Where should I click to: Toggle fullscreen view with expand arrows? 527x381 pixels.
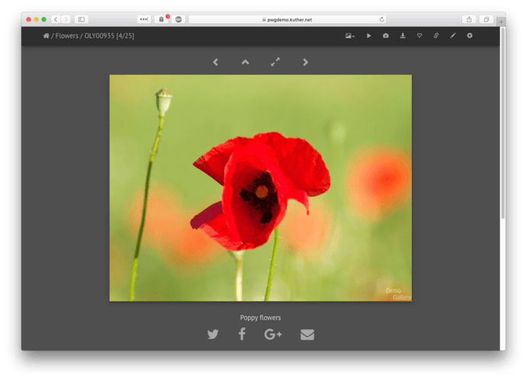coord(275,62)
